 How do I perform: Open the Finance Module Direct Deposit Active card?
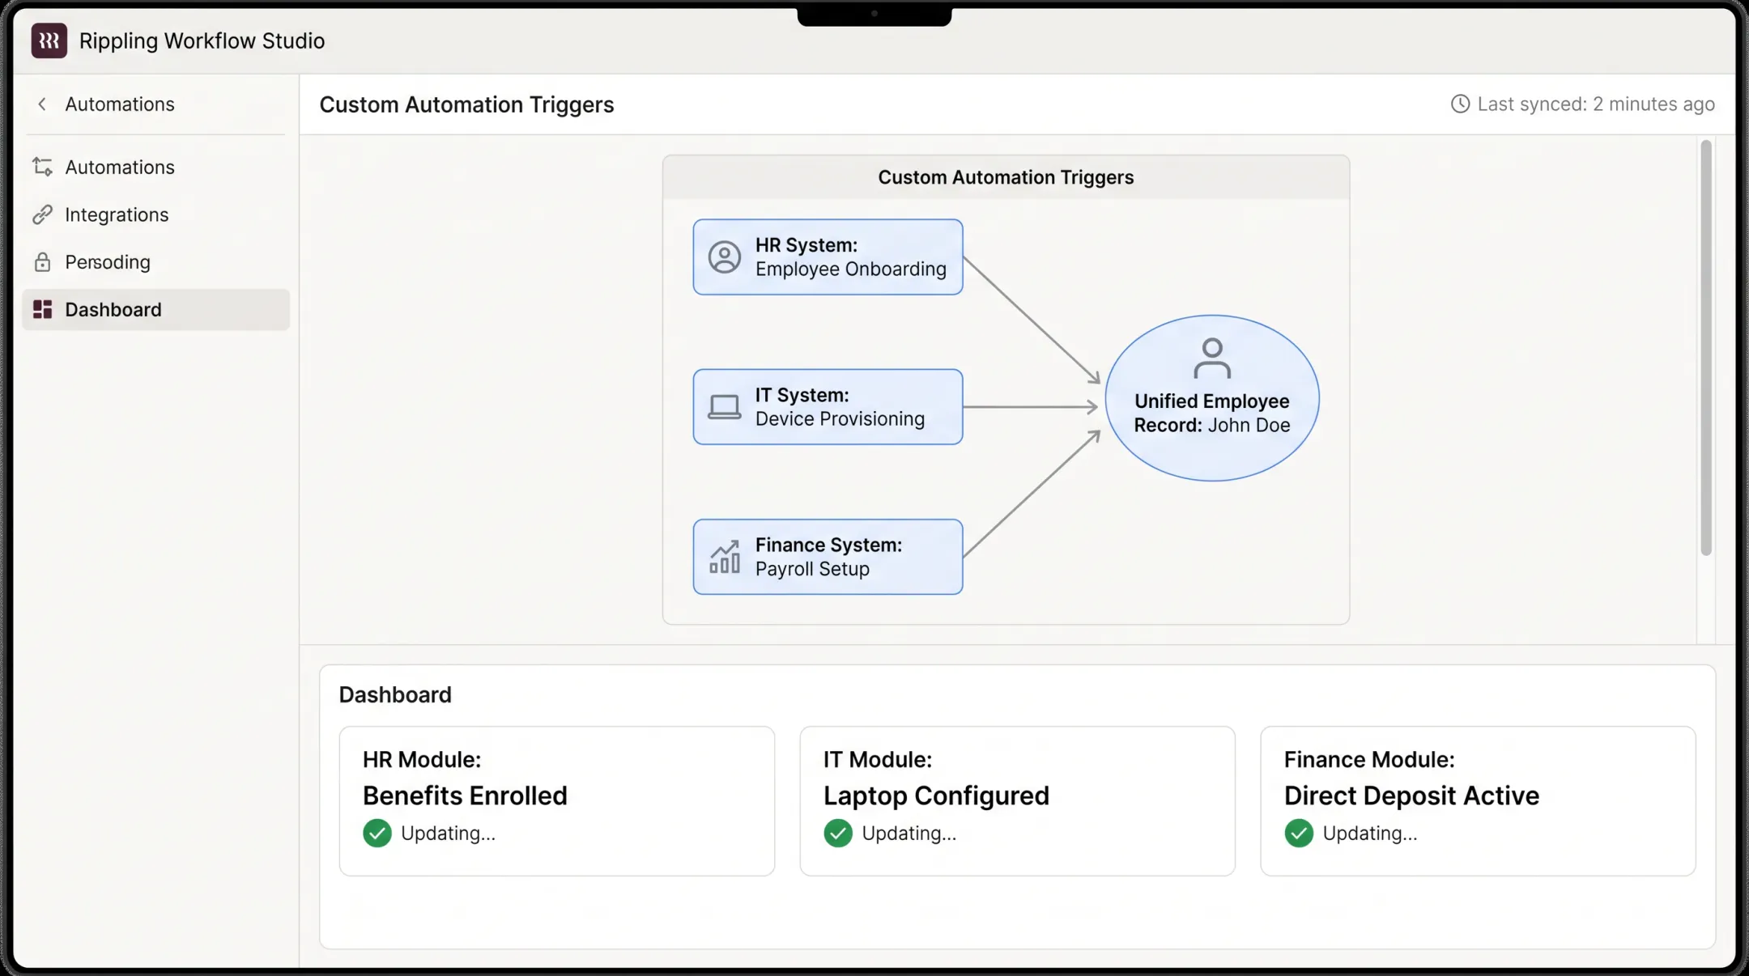(x=1478, y=801)
